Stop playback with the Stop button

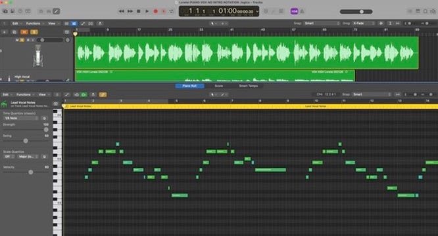tap(139, 11)
